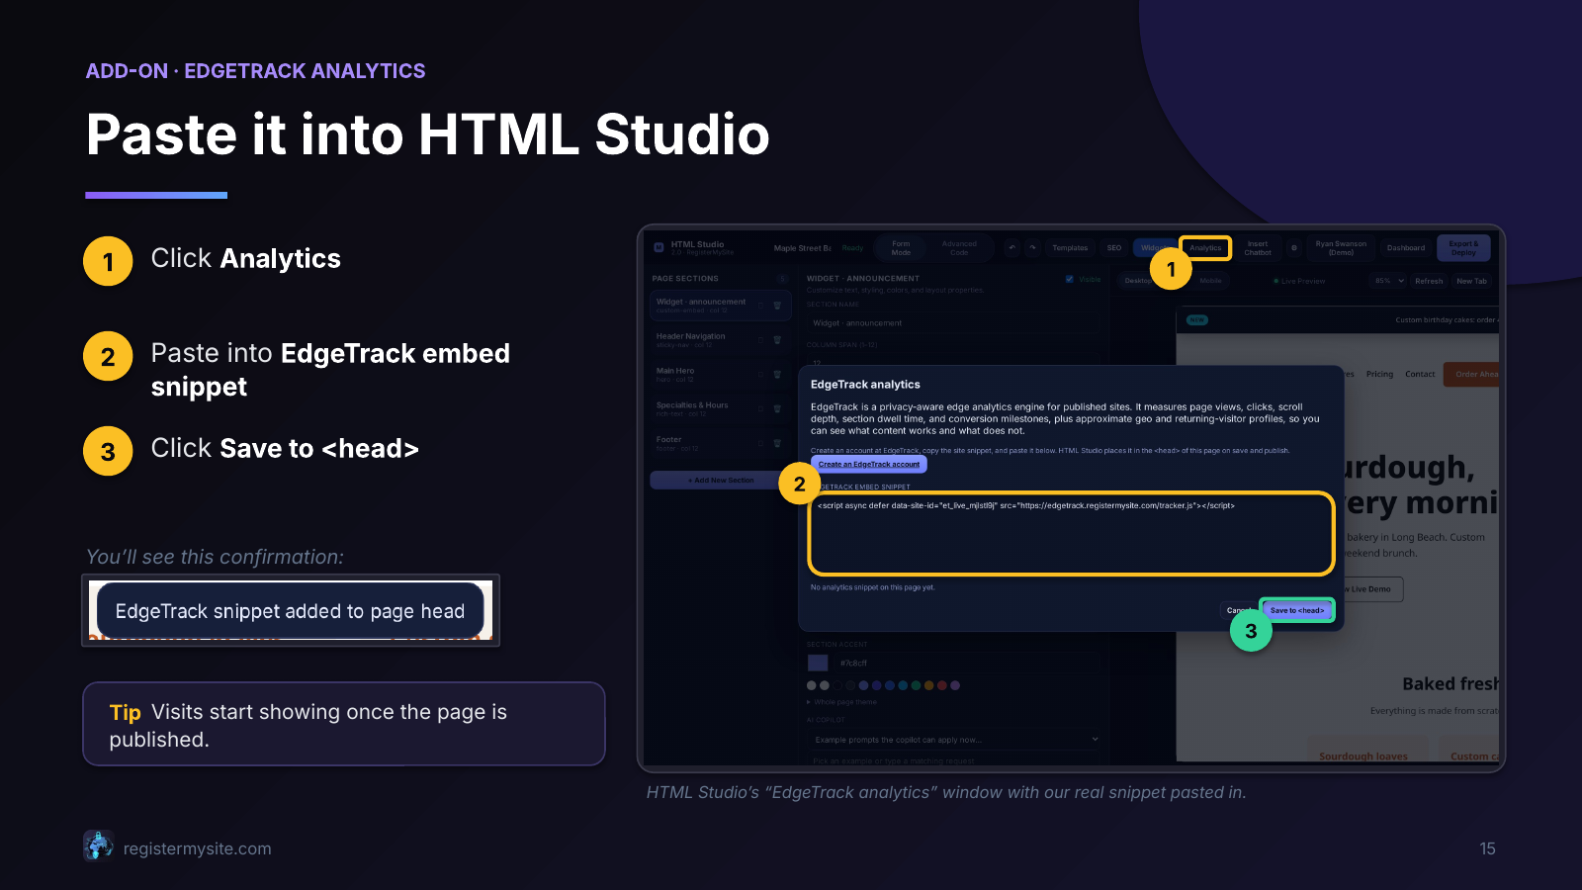
Task: Click the Maple Street site name in the toolbar
Action: [x=802, y=248]
